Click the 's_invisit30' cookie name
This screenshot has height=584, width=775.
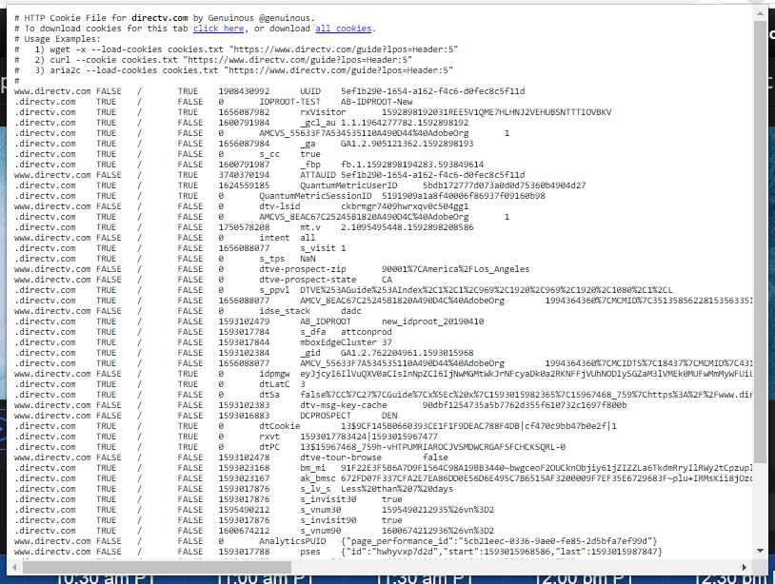coord(328,499)
